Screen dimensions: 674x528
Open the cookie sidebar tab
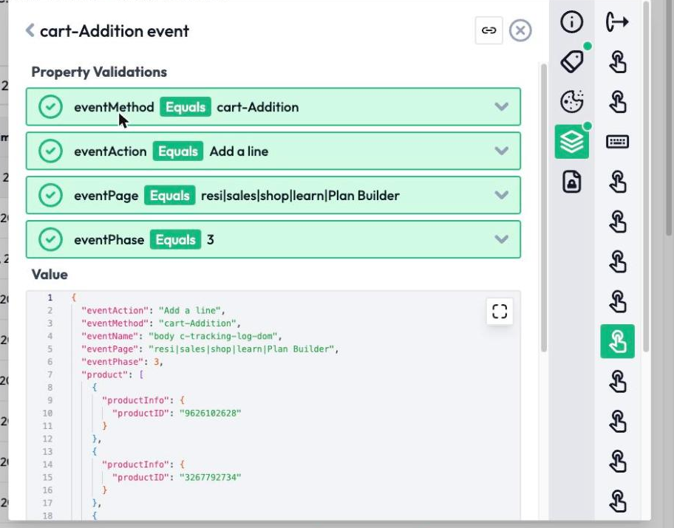[572, 101]
